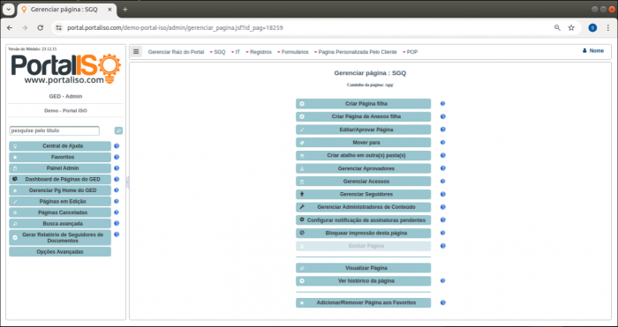Click Opções Avançadas in sidebar
This screenshot has width=618, height=327.
(60, 252)
